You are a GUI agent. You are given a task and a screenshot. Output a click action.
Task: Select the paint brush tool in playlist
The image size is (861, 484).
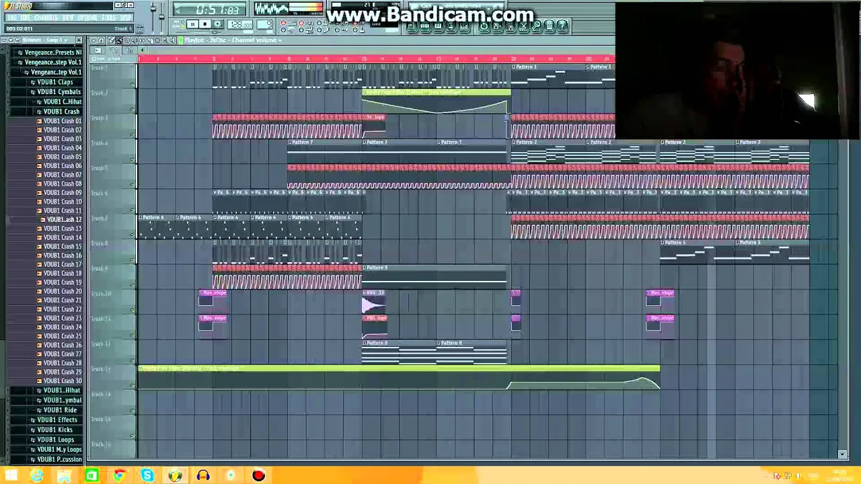(119, 40)
